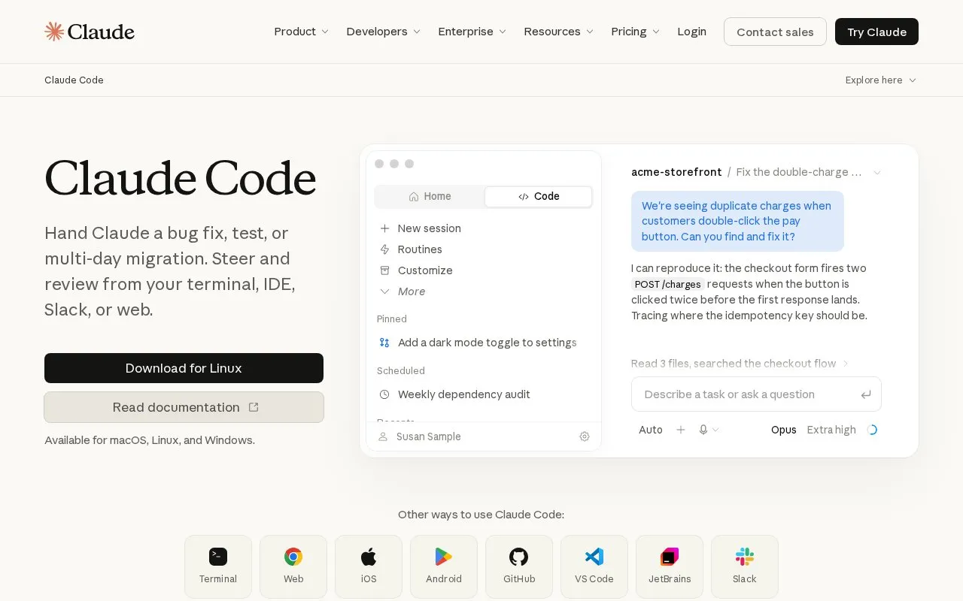The height and width of the screenshot is (601, 963).
Task: Click the Contact sales button
Action: click(x=775, y=32)
